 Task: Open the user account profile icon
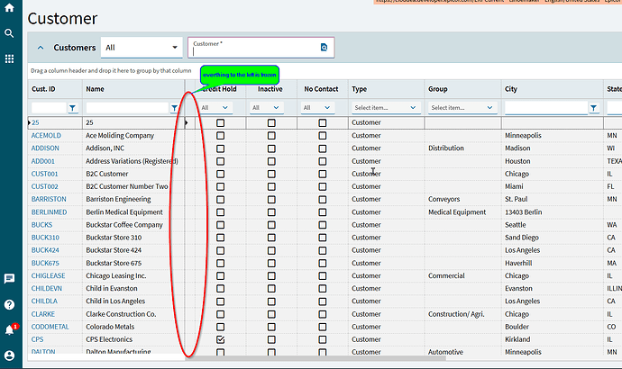[x=9, y=355]
